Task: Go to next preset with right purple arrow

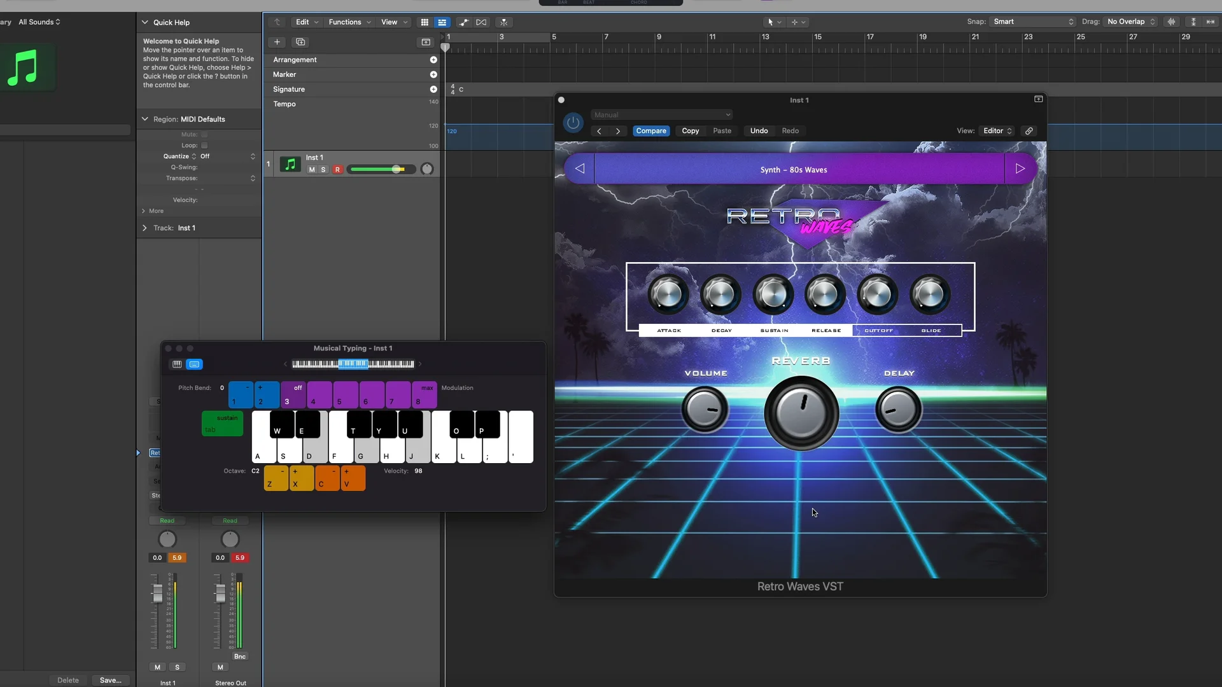Action: click(x=1020, y=169)
